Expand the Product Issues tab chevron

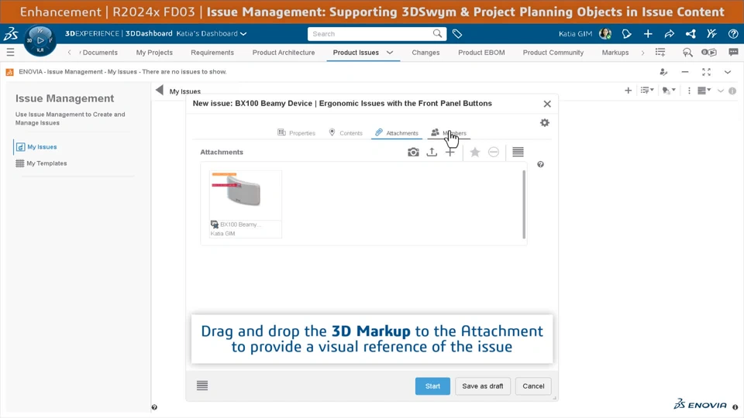click(390, 53)
